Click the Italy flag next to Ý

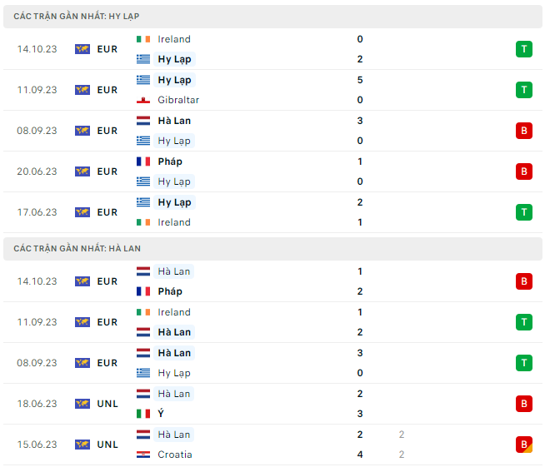click(144, 414)
